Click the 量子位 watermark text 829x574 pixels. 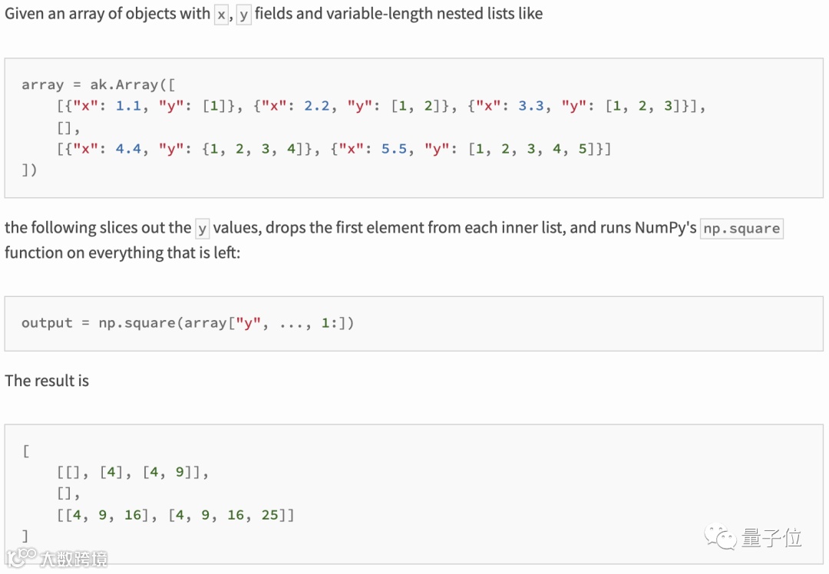771,537
